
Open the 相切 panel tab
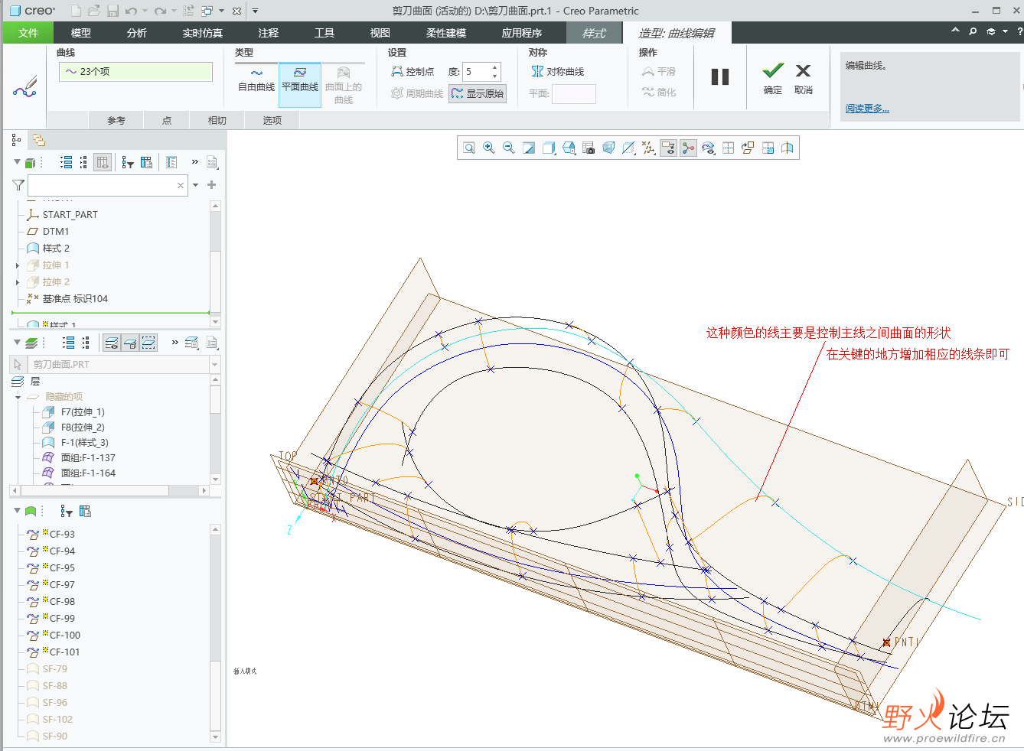tap(217, 120)
